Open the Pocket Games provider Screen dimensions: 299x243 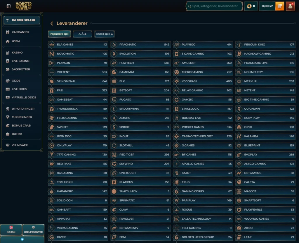click(203, 127)
